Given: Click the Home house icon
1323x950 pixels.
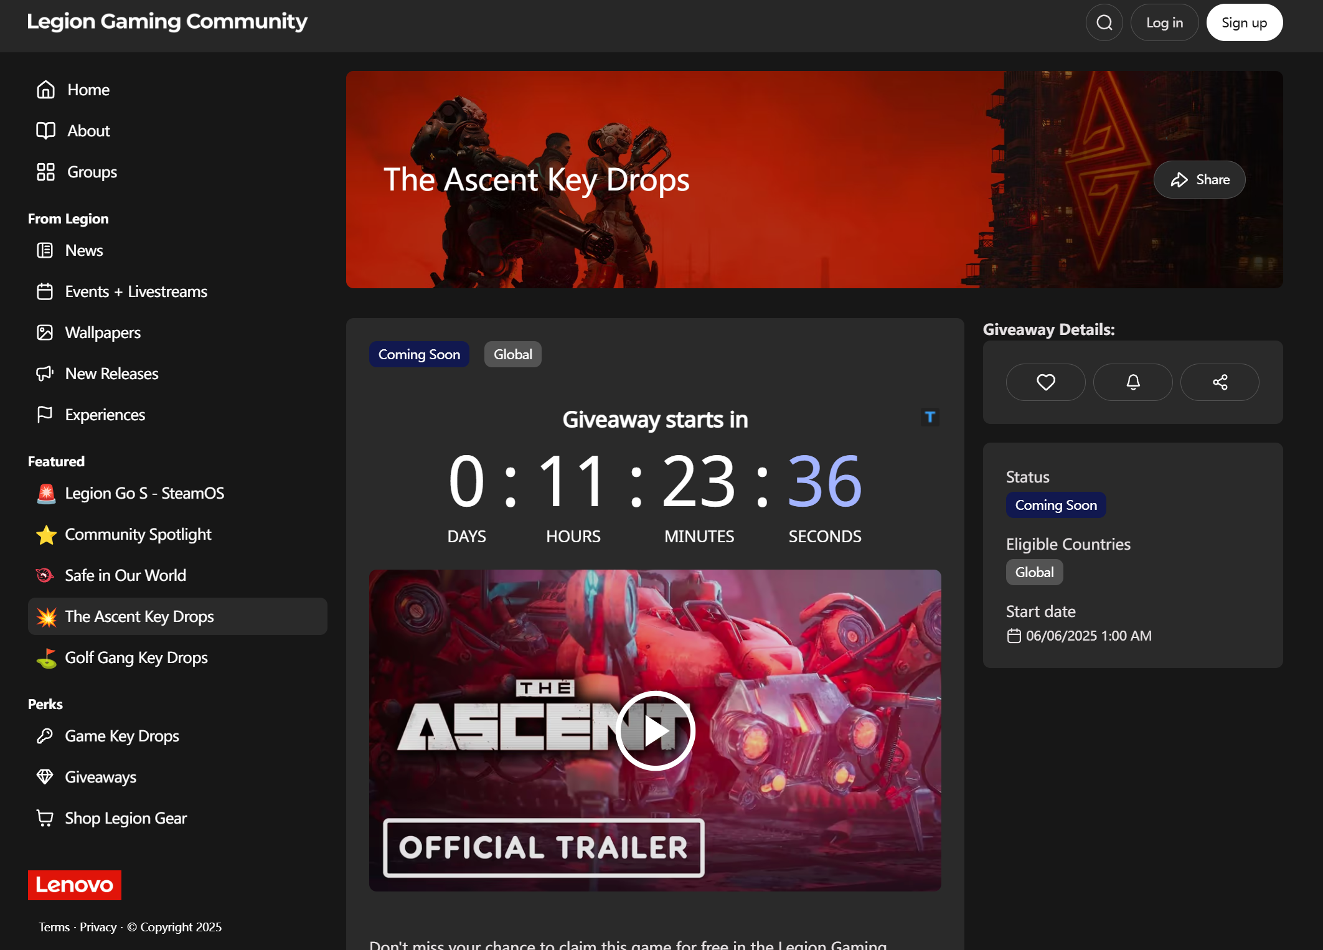Looking at the screenshot, I should click(x=45, y=90).
